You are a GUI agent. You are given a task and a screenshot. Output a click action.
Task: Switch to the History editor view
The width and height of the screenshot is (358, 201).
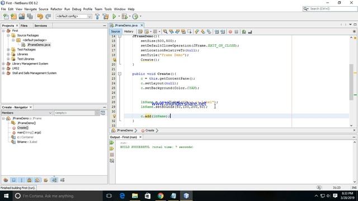point(129,31)
